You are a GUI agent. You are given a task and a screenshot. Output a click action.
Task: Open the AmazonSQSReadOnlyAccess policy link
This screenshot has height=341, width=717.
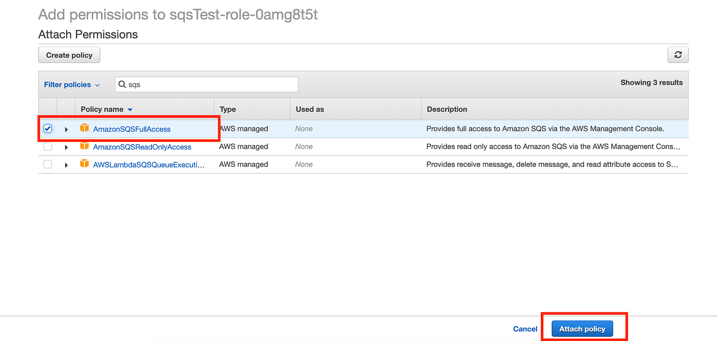142,147
